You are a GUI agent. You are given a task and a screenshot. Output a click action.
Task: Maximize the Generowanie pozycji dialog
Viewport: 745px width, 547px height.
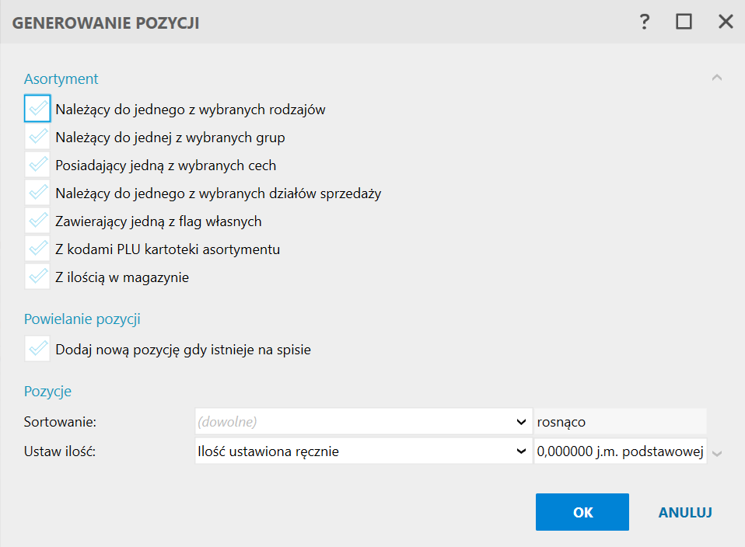684,22
